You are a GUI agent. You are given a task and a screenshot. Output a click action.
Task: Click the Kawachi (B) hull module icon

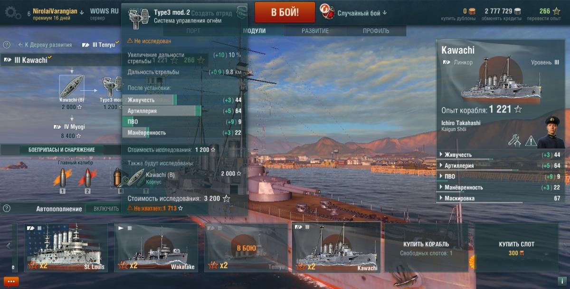[x=72, y=86]
